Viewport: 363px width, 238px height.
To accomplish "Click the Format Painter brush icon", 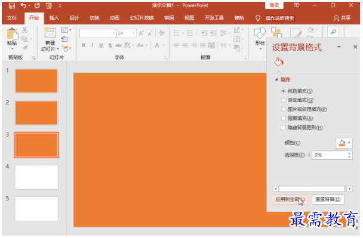I will click(x=24, y=48).
